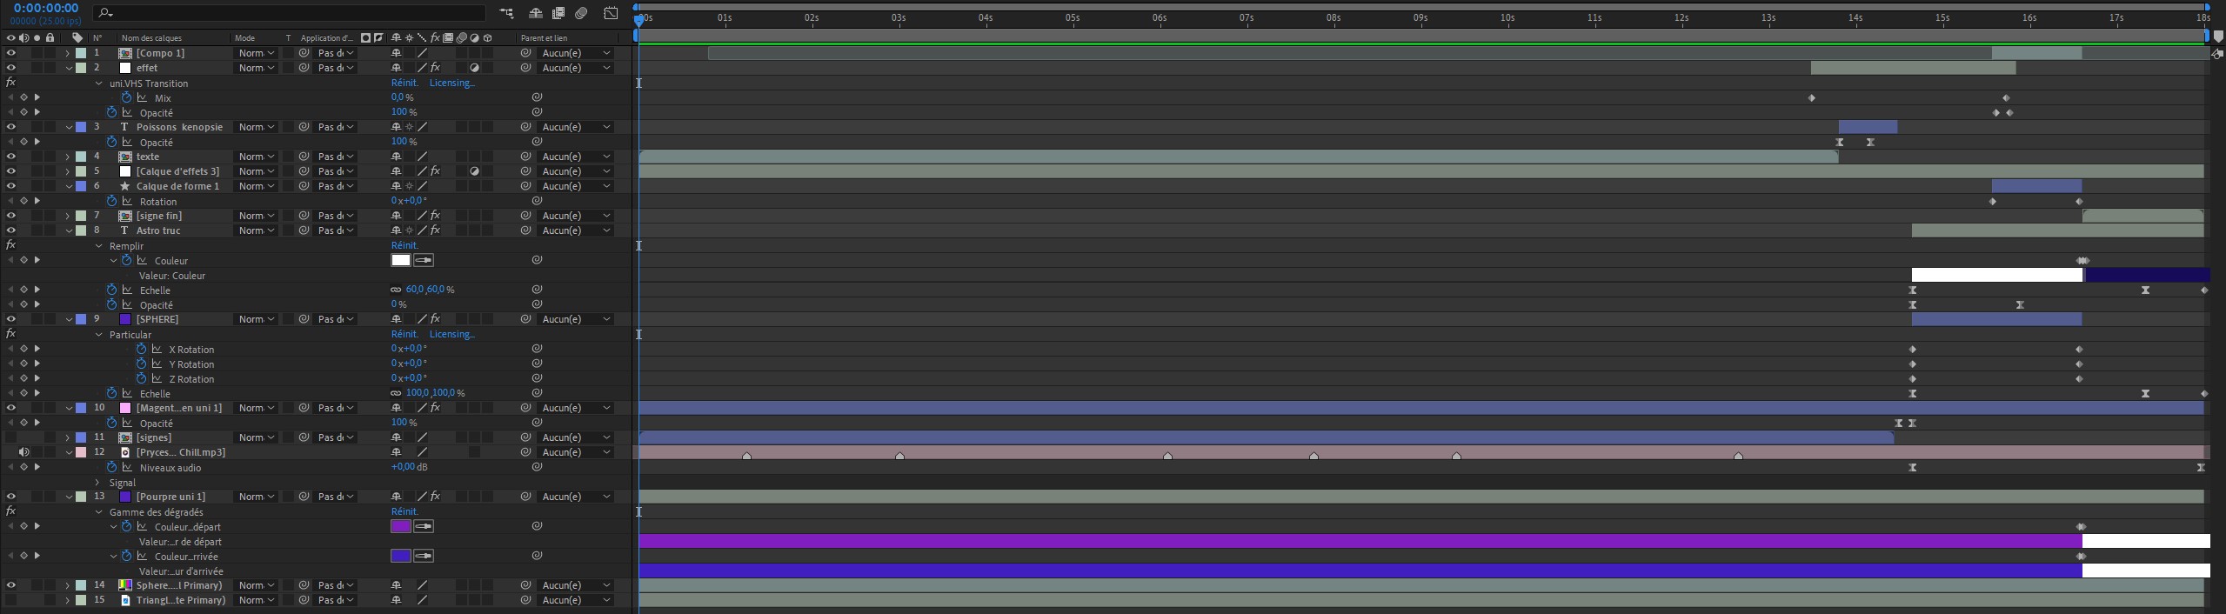Collapse the effet layer properties

click(x=67, y=68)
